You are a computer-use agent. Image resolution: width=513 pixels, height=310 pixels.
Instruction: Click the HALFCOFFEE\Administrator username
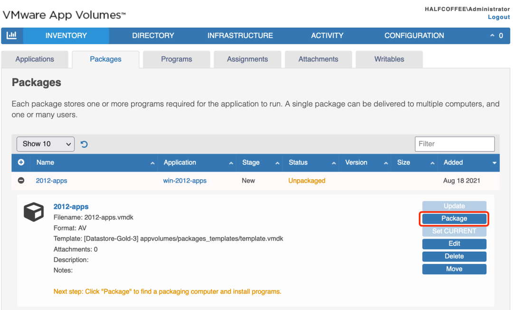[x=467, y=9]
